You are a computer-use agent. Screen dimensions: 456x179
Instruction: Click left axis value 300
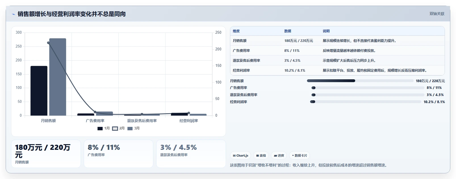point(19,33)
